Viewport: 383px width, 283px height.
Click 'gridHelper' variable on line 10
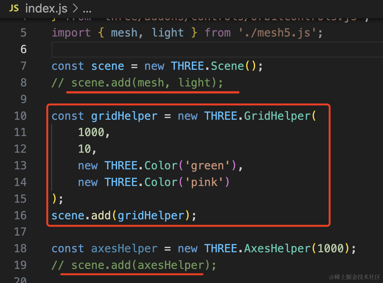pos(124,116)
